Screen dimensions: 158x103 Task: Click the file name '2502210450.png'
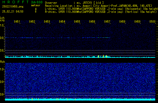pos(13,7)
